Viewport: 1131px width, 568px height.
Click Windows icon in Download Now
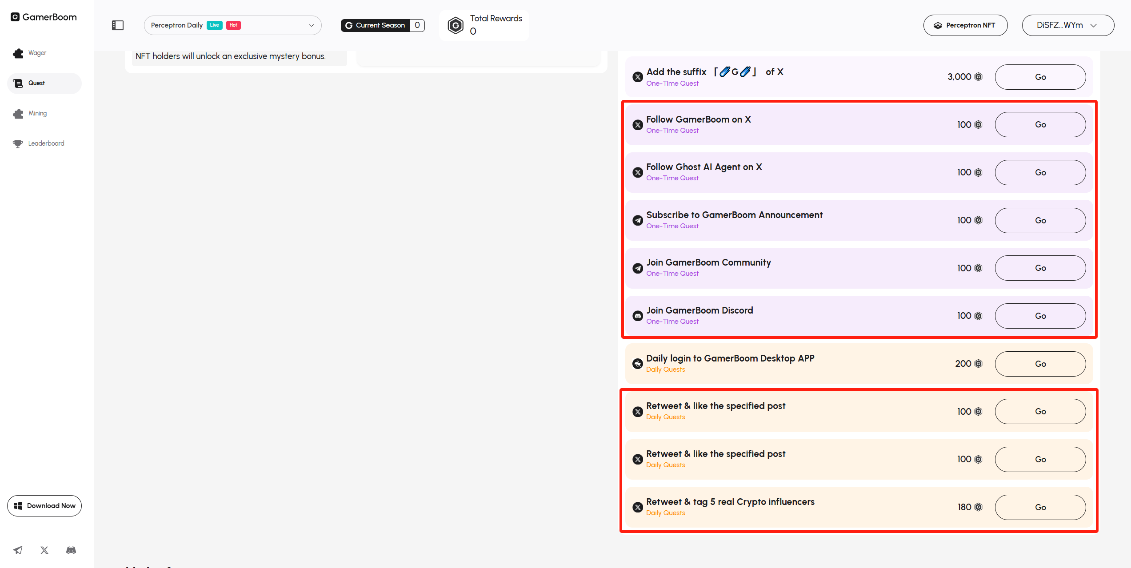(18, 506)
